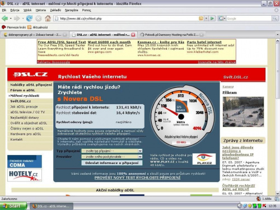The width and height of the screenshot is (280, 210).
Task: Open Svět.DSL.cz sidebar item
Action: pyautogui.click(x=21, y=101)
